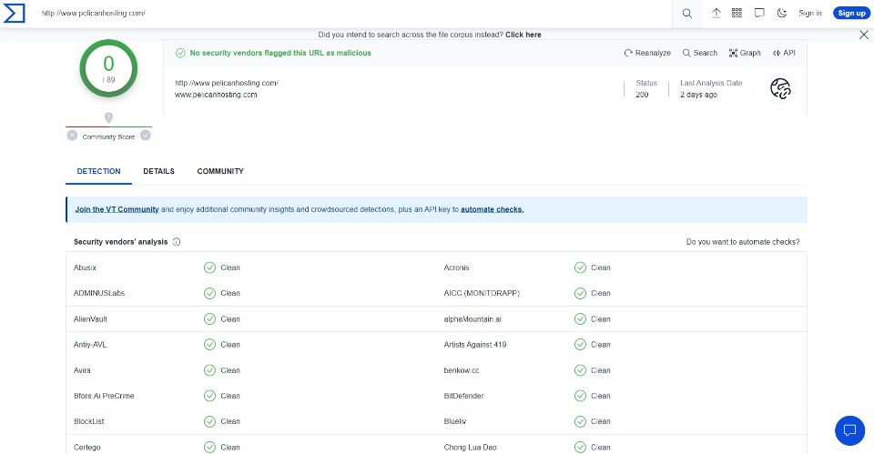Switch to the DETAILS tab
874x454 pixels.
point(158,171)
